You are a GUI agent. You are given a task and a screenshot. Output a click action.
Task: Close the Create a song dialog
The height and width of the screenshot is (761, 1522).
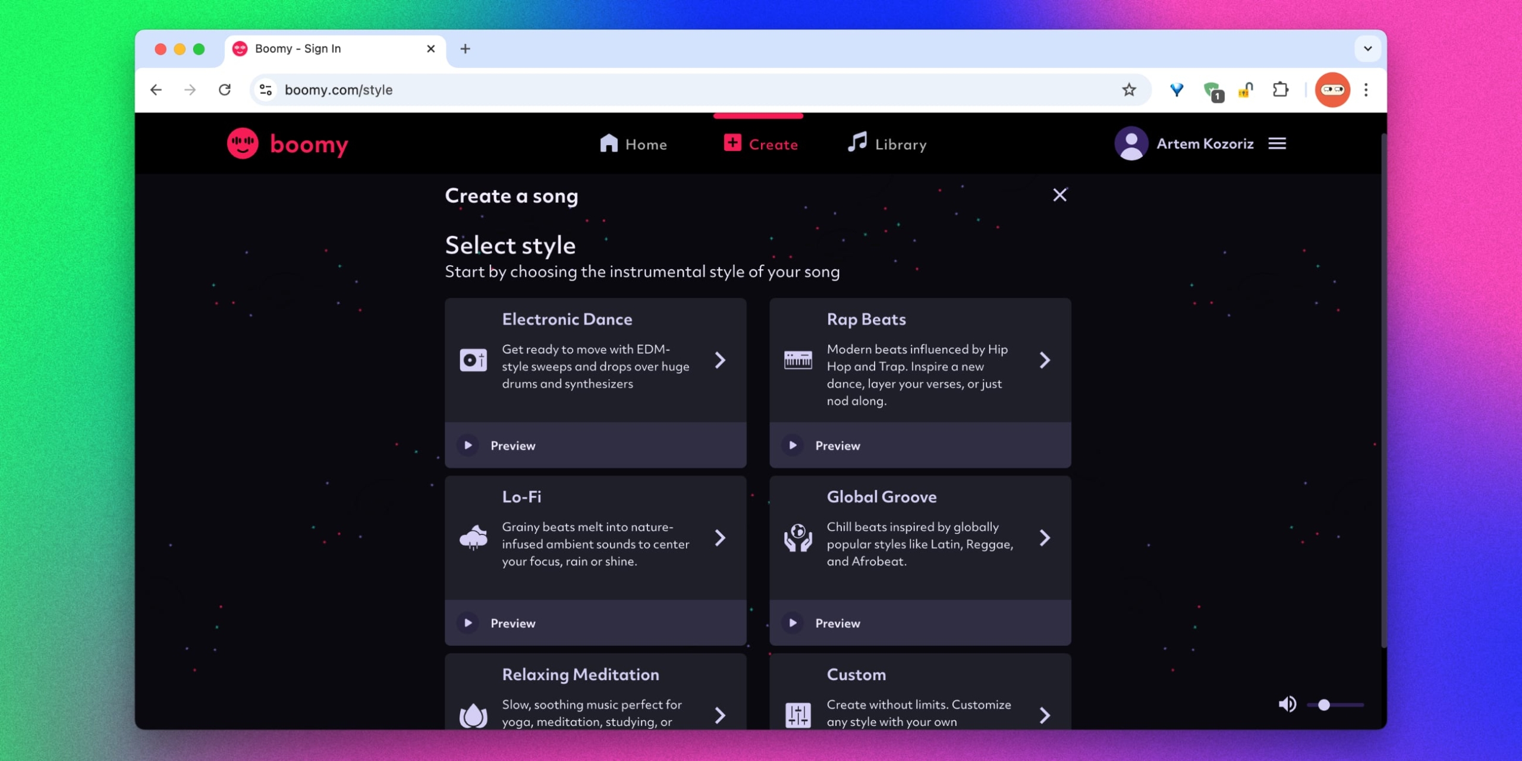coord(1059,195)
